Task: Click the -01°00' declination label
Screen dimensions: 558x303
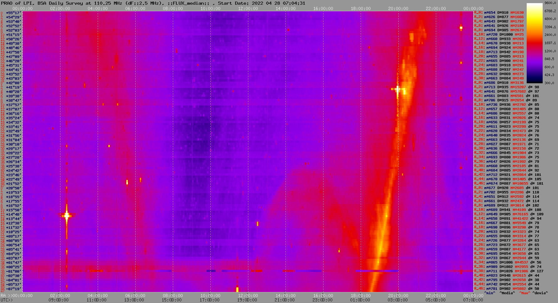Action: coord(13,271)
